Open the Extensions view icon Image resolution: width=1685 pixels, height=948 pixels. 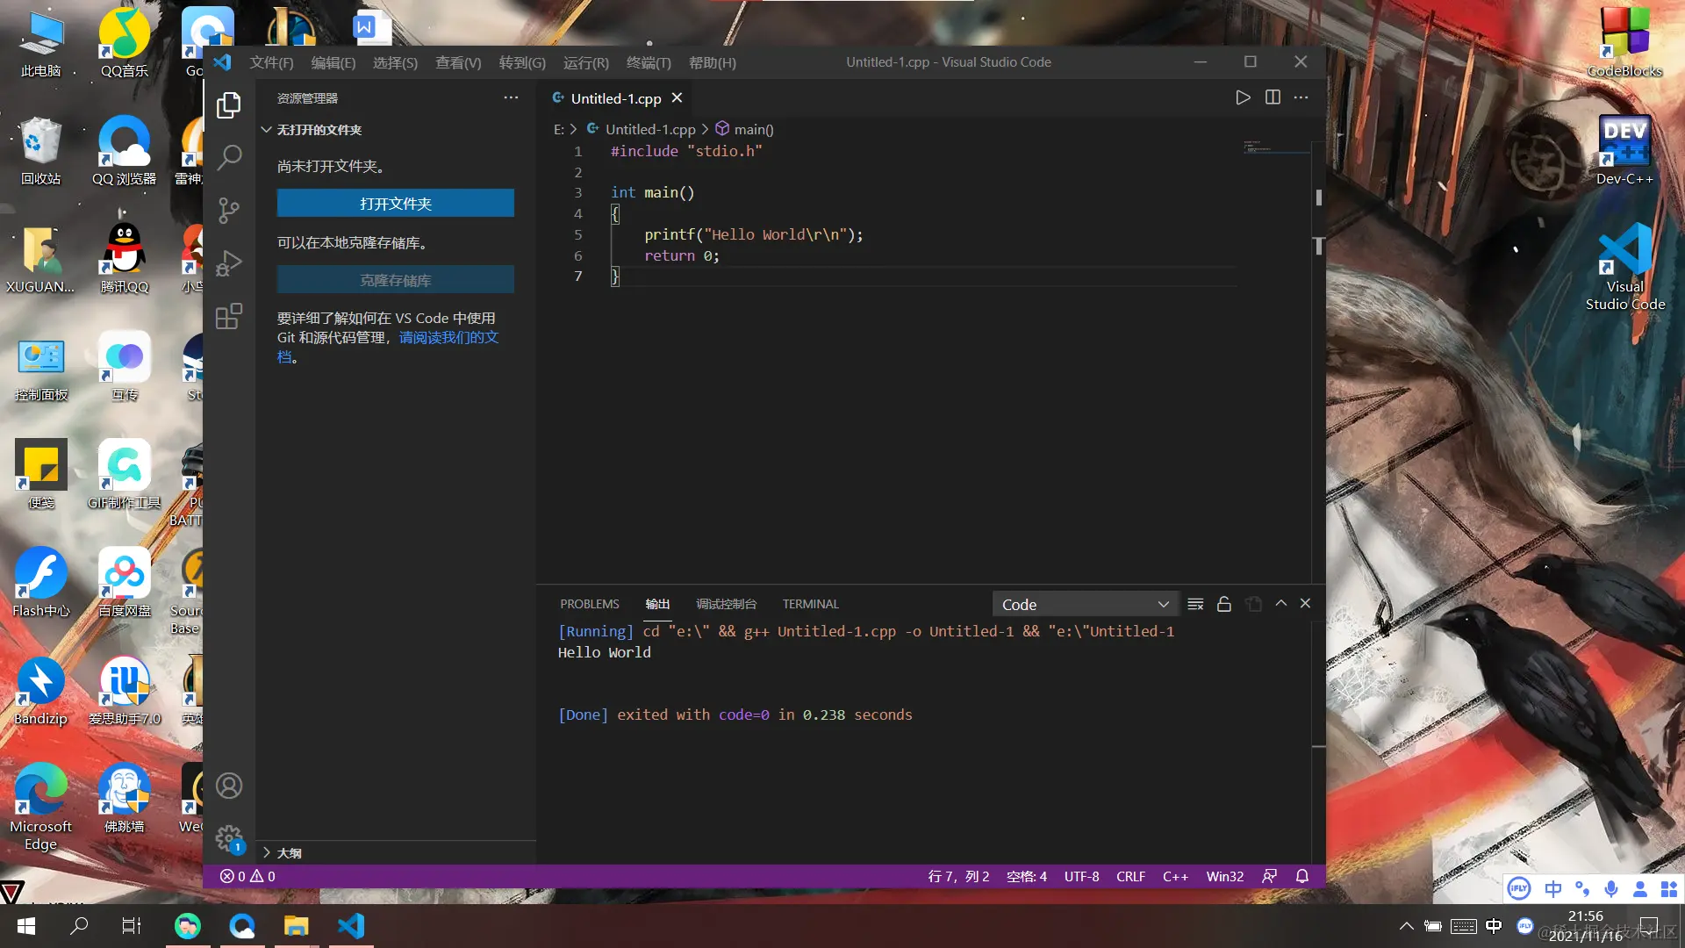coord(229,316)
